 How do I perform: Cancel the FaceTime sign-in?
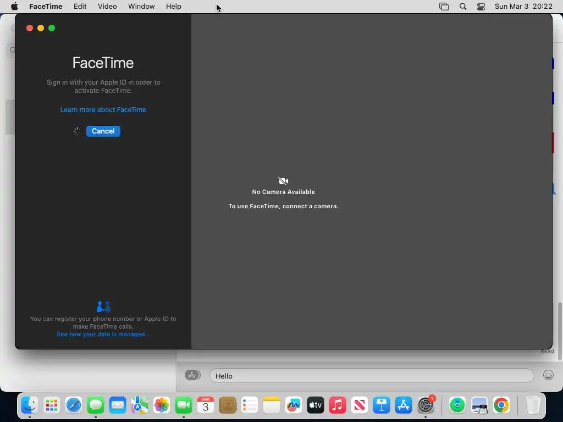pos(103,131)
